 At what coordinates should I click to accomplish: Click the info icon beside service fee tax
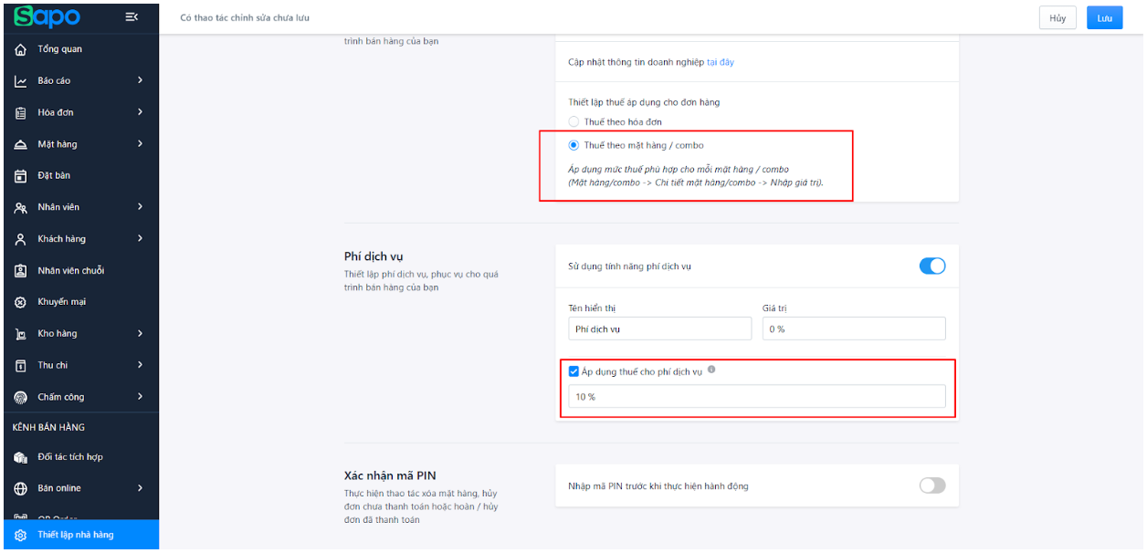point(711,370)
